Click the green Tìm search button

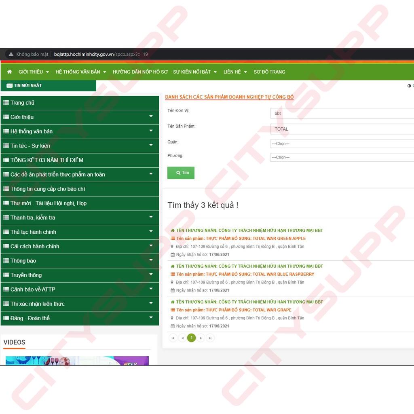coord(181,173)
